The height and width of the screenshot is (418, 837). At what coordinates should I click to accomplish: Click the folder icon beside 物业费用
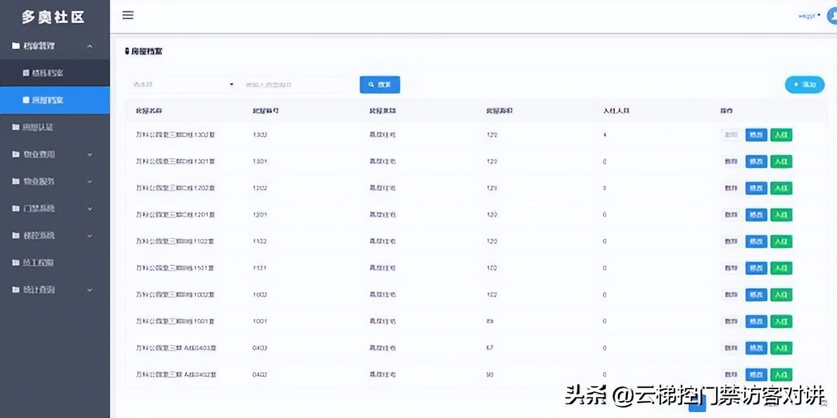click(x=15, y=154)
